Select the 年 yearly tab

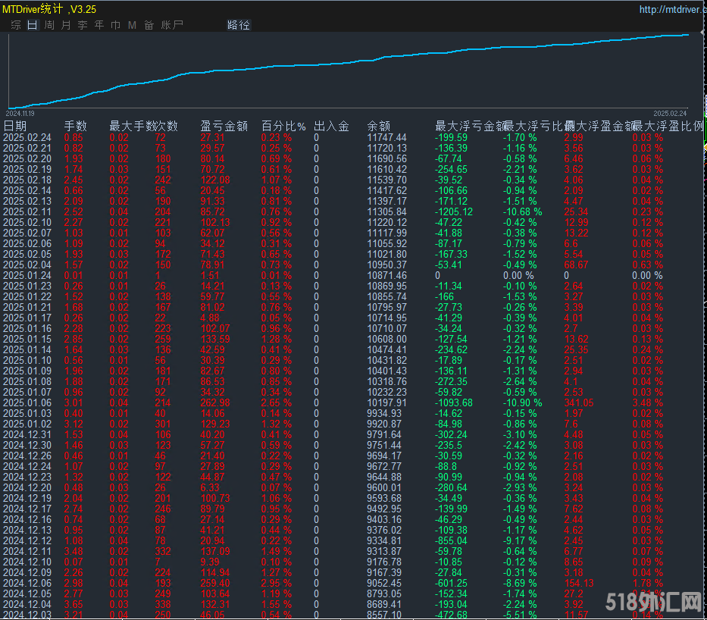click(x=99, y=25)
